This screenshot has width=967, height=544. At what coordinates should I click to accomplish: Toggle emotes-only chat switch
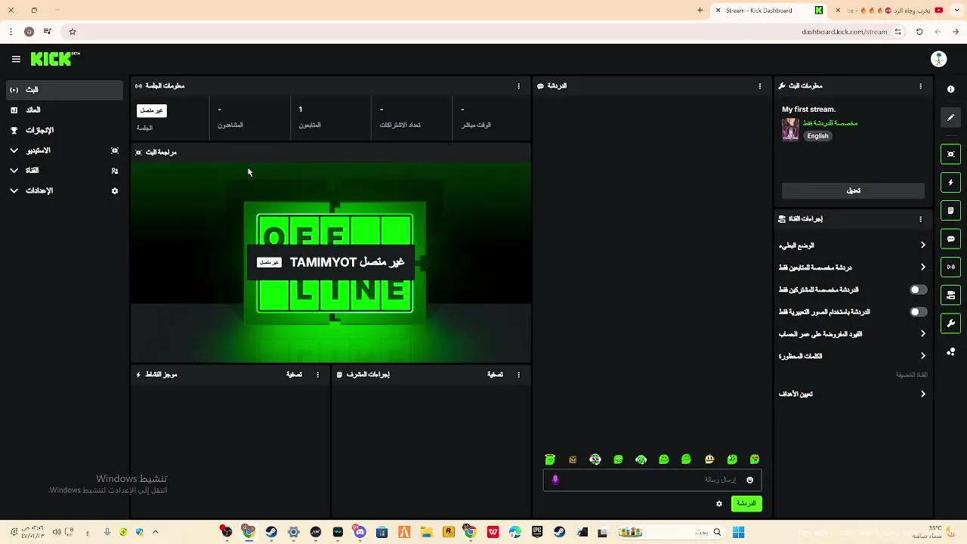(x=918, y=311)
